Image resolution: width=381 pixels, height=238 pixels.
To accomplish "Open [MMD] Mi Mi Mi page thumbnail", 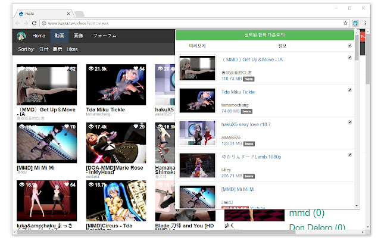I will (46, 143).
